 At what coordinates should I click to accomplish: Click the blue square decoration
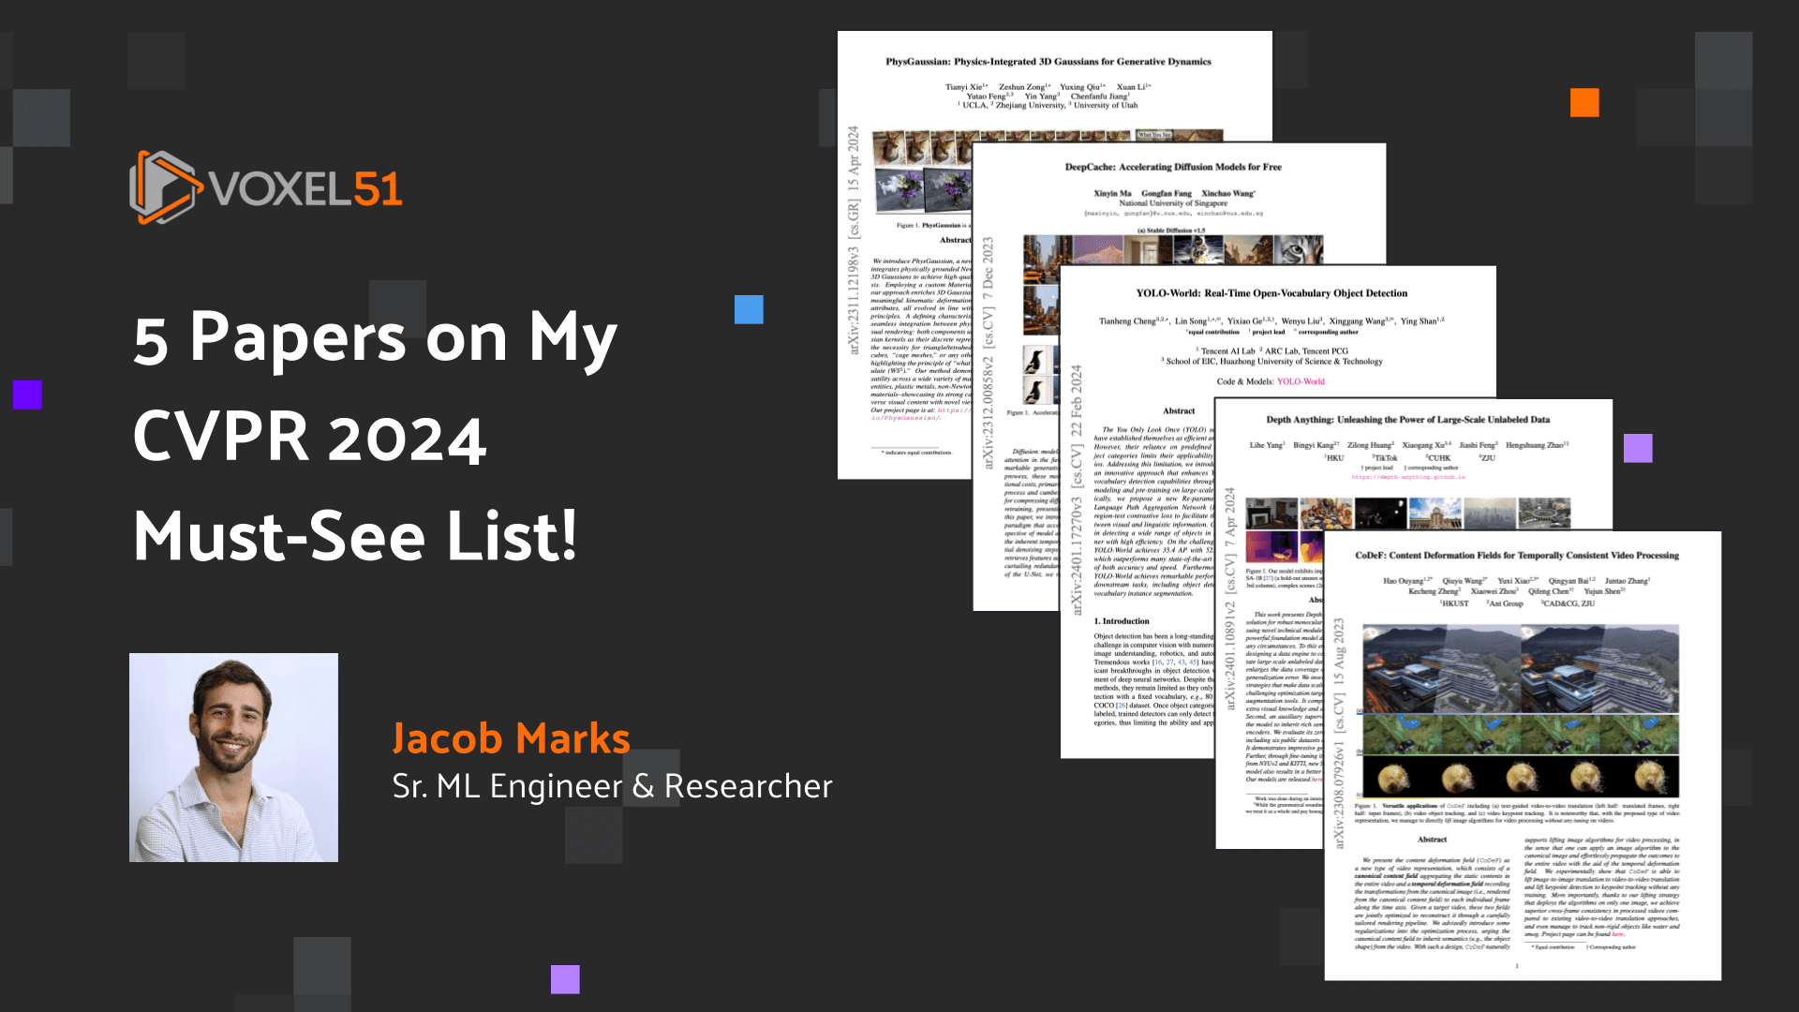[x=749, y=309]
